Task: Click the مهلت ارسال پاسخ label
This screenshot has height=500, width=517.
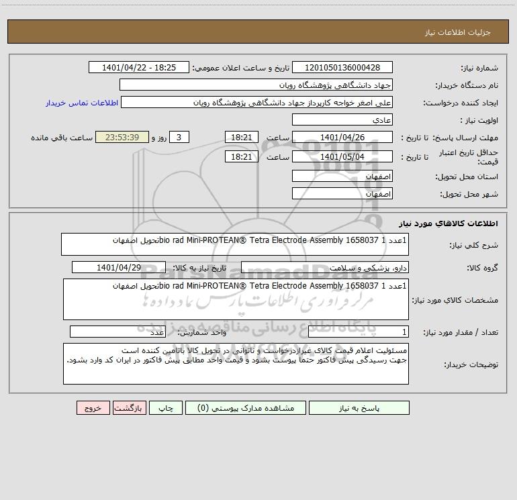Action: coord(465,138)
